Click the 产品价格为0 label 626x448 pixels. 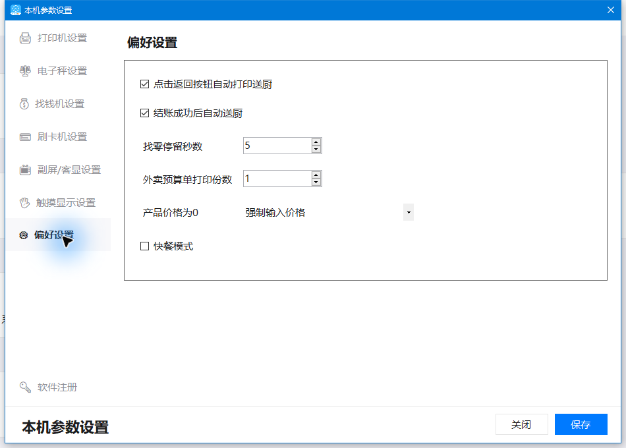click(x=171, y=212)
